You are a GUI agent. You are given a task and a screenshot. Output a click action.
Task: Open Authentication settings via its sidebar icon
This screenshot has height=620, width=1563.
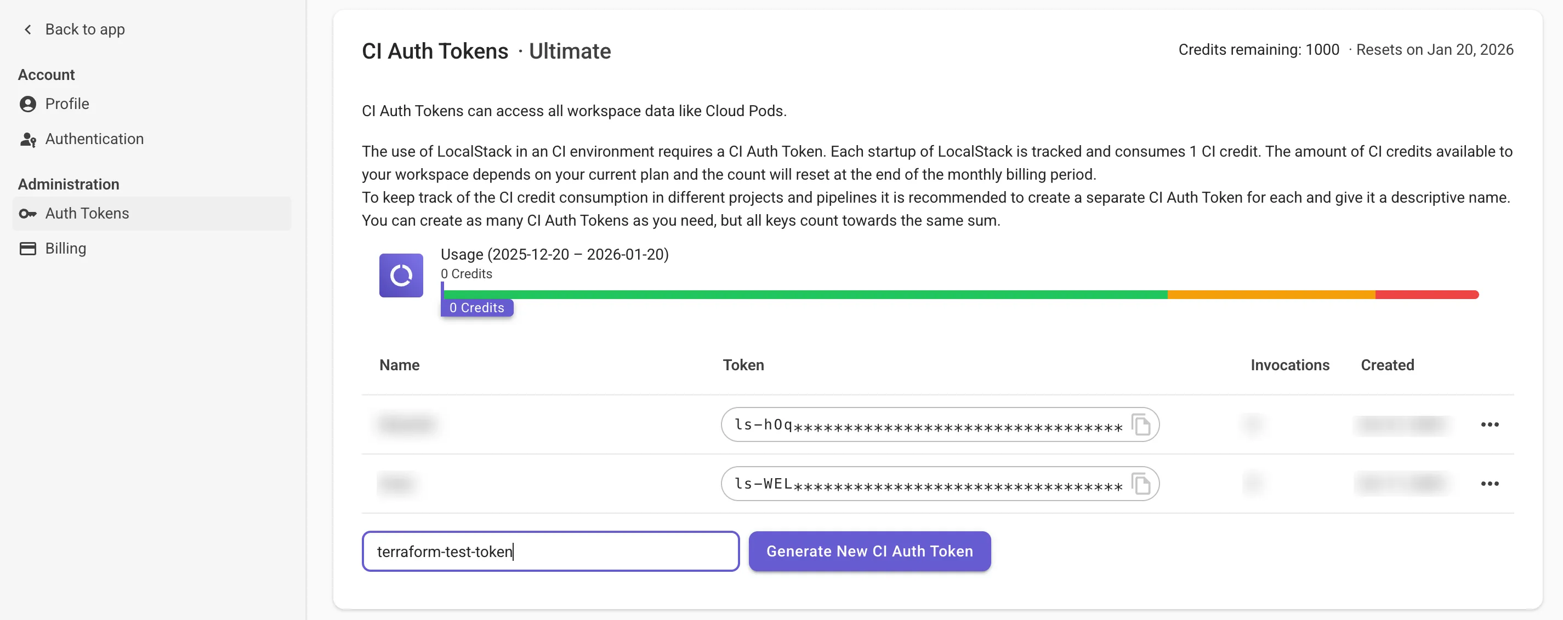[x=28, y=139]
